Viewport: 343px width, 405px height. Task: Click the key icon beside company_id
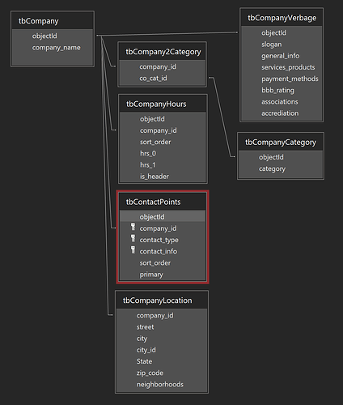click(133, 227)
